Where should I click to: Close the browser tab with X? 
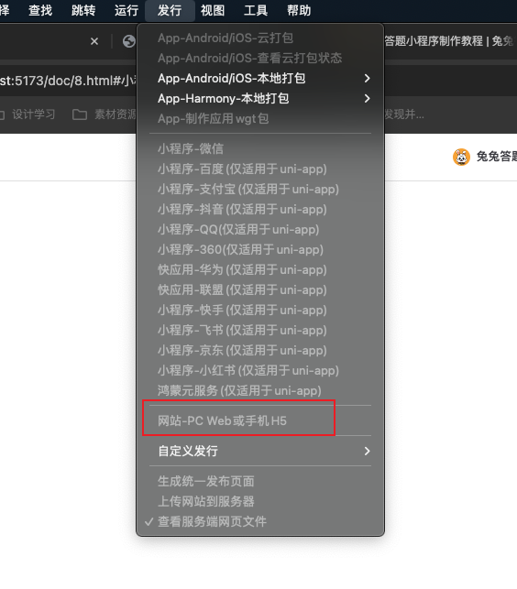tap(94, 41)
